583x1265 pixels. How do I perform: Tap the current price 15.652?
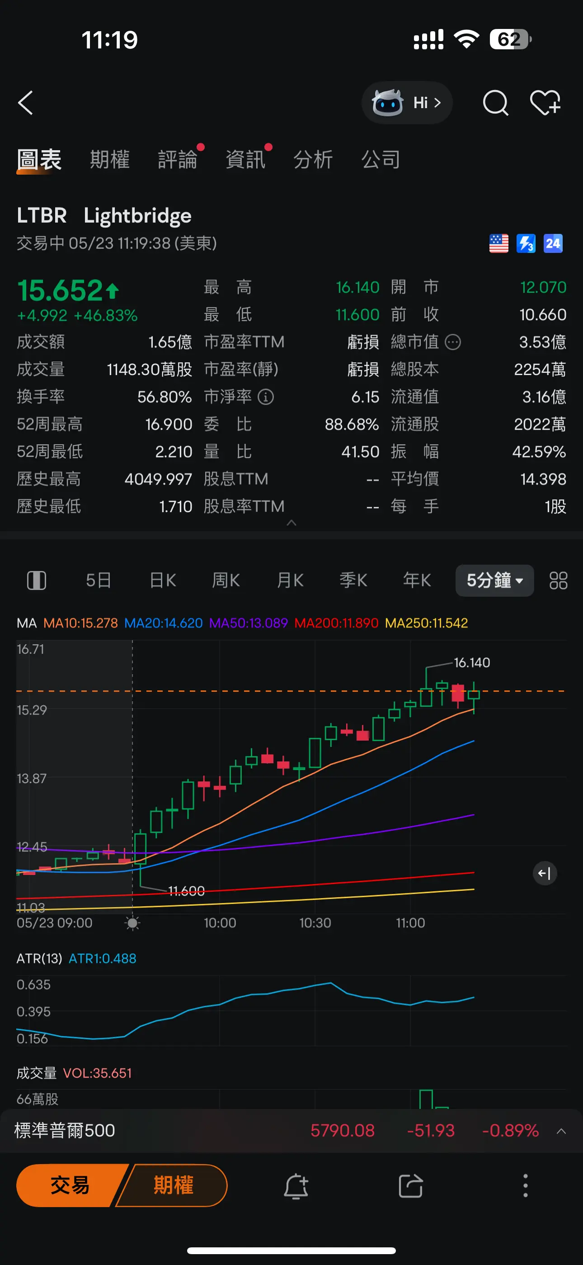point(60,290)
